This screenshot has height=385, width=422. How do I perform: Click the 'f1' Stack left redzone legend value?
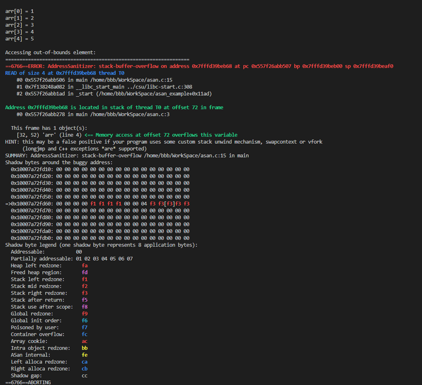[x=84, y=279]
